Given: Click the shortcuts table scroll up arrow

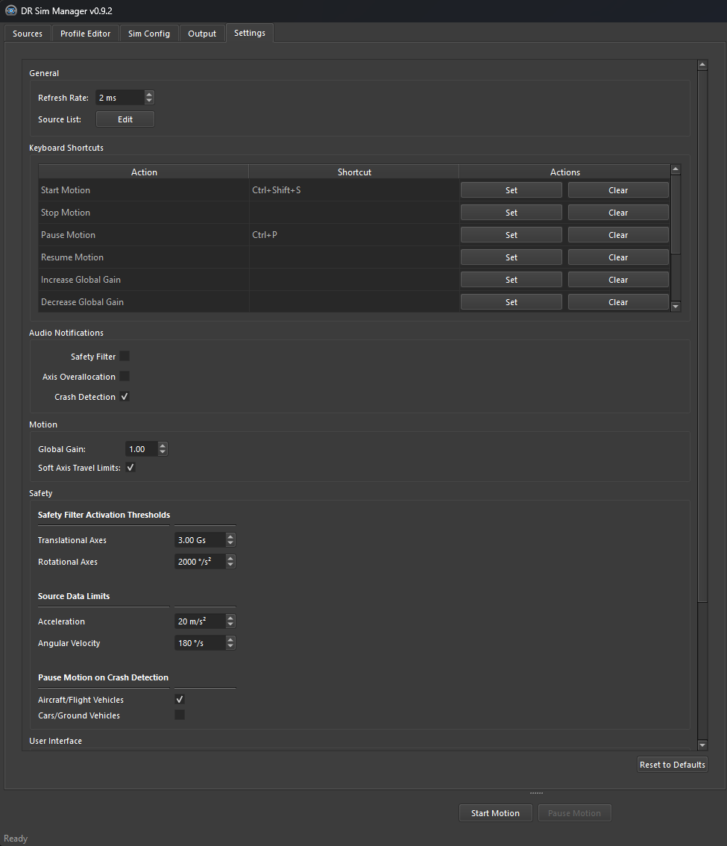Looking at the screenshot, I should click(676, 169).
